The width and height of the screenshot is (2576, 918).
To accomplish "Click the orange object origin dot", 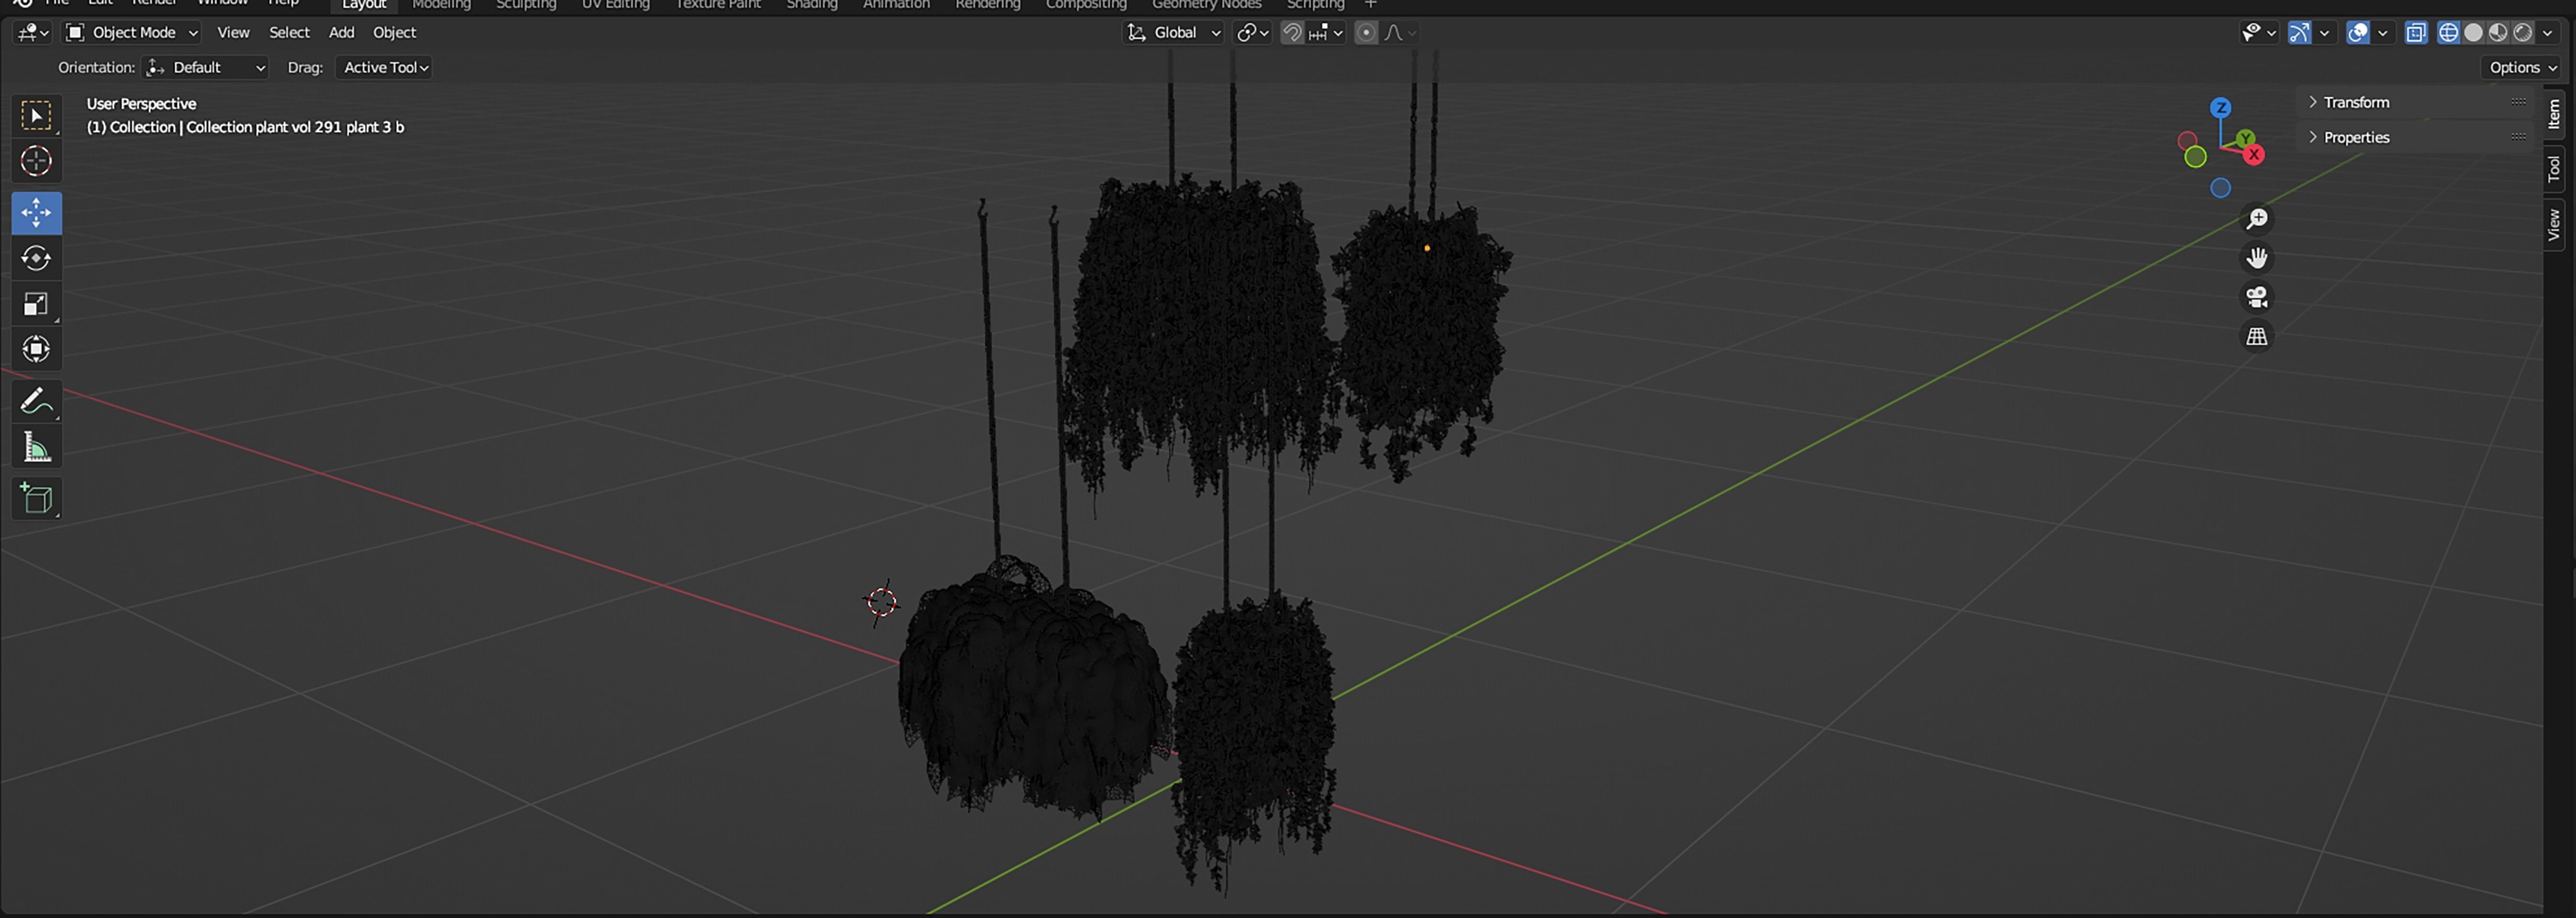I will (1427, 248).
